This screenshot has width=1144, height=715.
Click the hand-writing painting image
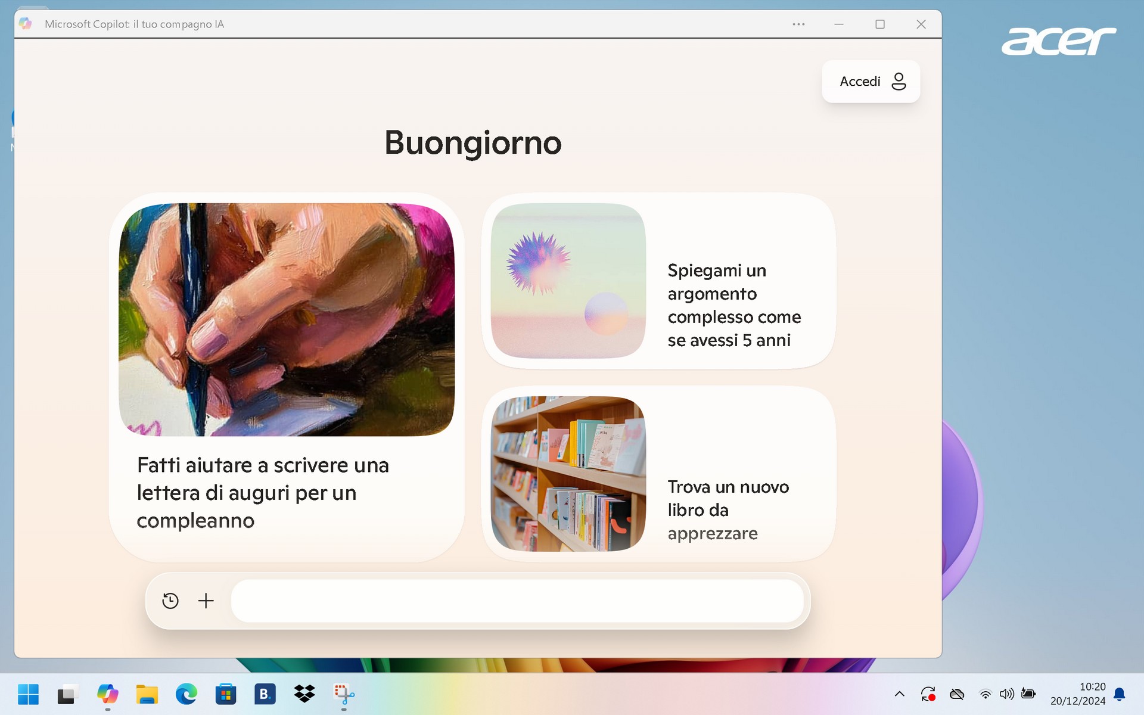pos(287,319)
